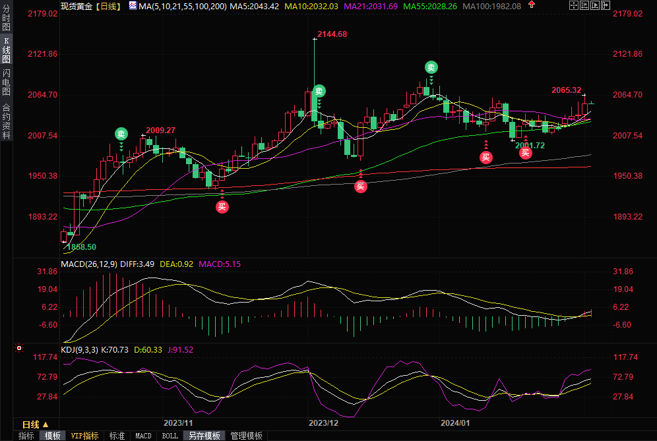Click the exit arrow icon in the top toolbar
The width and height of the screenshot is (657, 441).
click(607, 6)
